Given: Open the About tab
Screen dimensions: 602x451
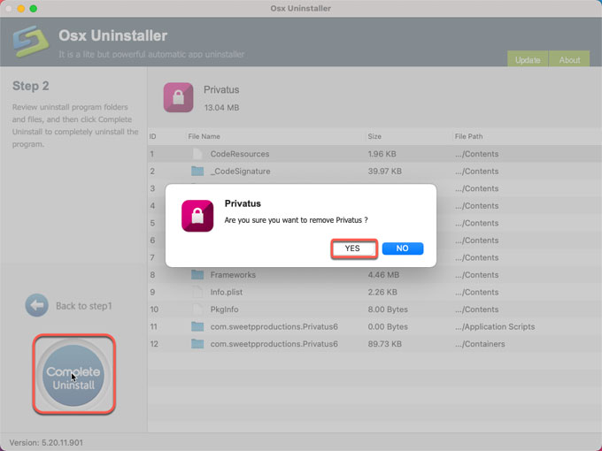Looking at the screenshot, I should pyautogui.click(x=569, y=59).
